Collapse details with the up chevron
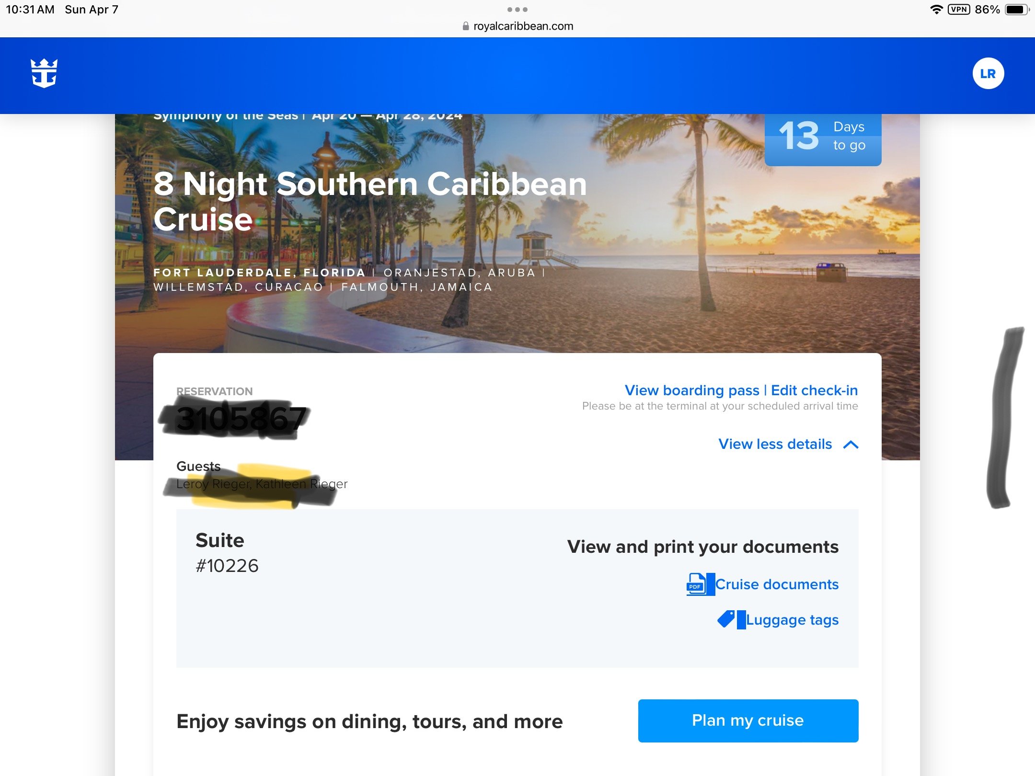Screen dimensions: 1035x776 (x=851, y=445)
